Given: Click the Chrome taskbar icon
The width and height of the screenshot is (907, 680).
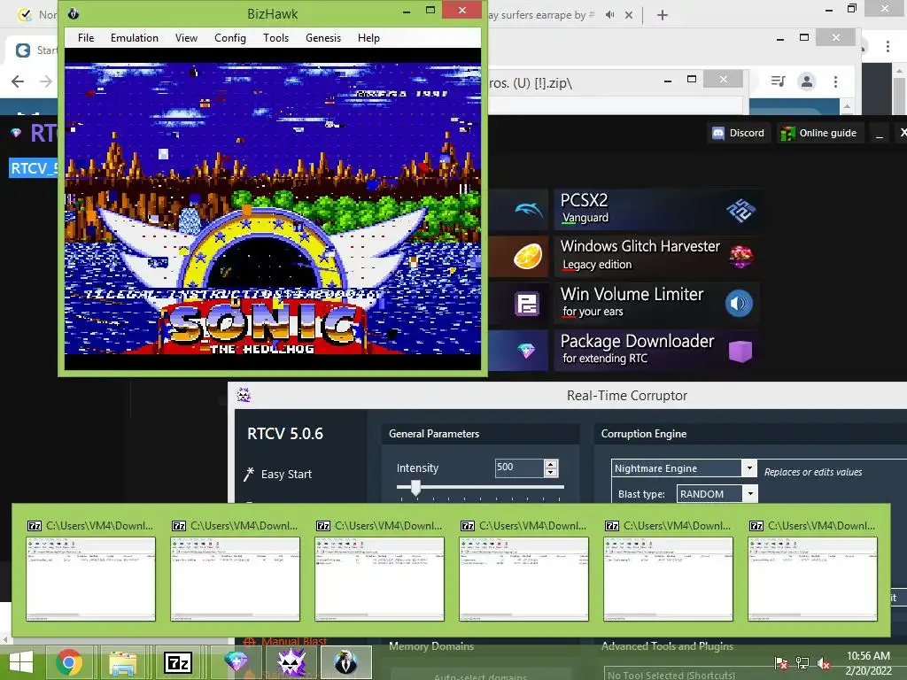Looking at the screenshot, I should 69,662.
